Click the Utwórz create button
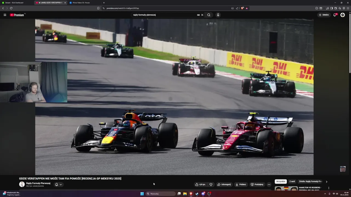This screenshot has height=197, width=351. [x=324, y=15]
